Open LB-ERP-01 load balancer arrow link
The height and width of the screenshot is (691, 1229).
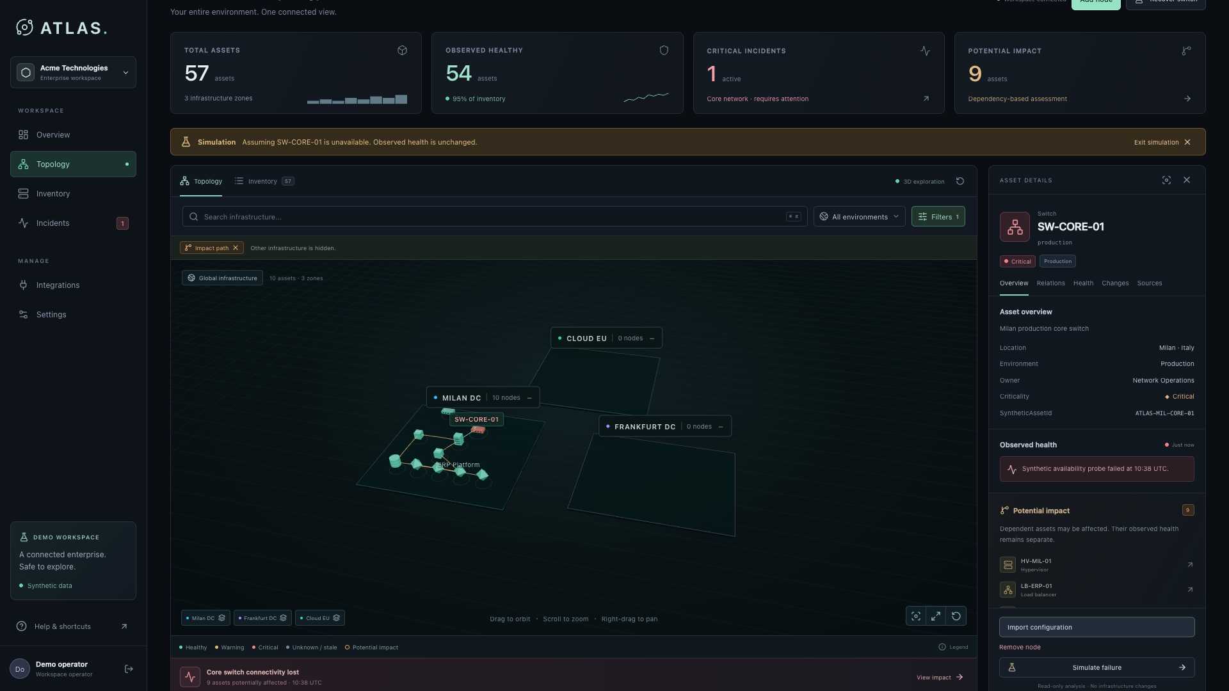(x=1190, y=590)
